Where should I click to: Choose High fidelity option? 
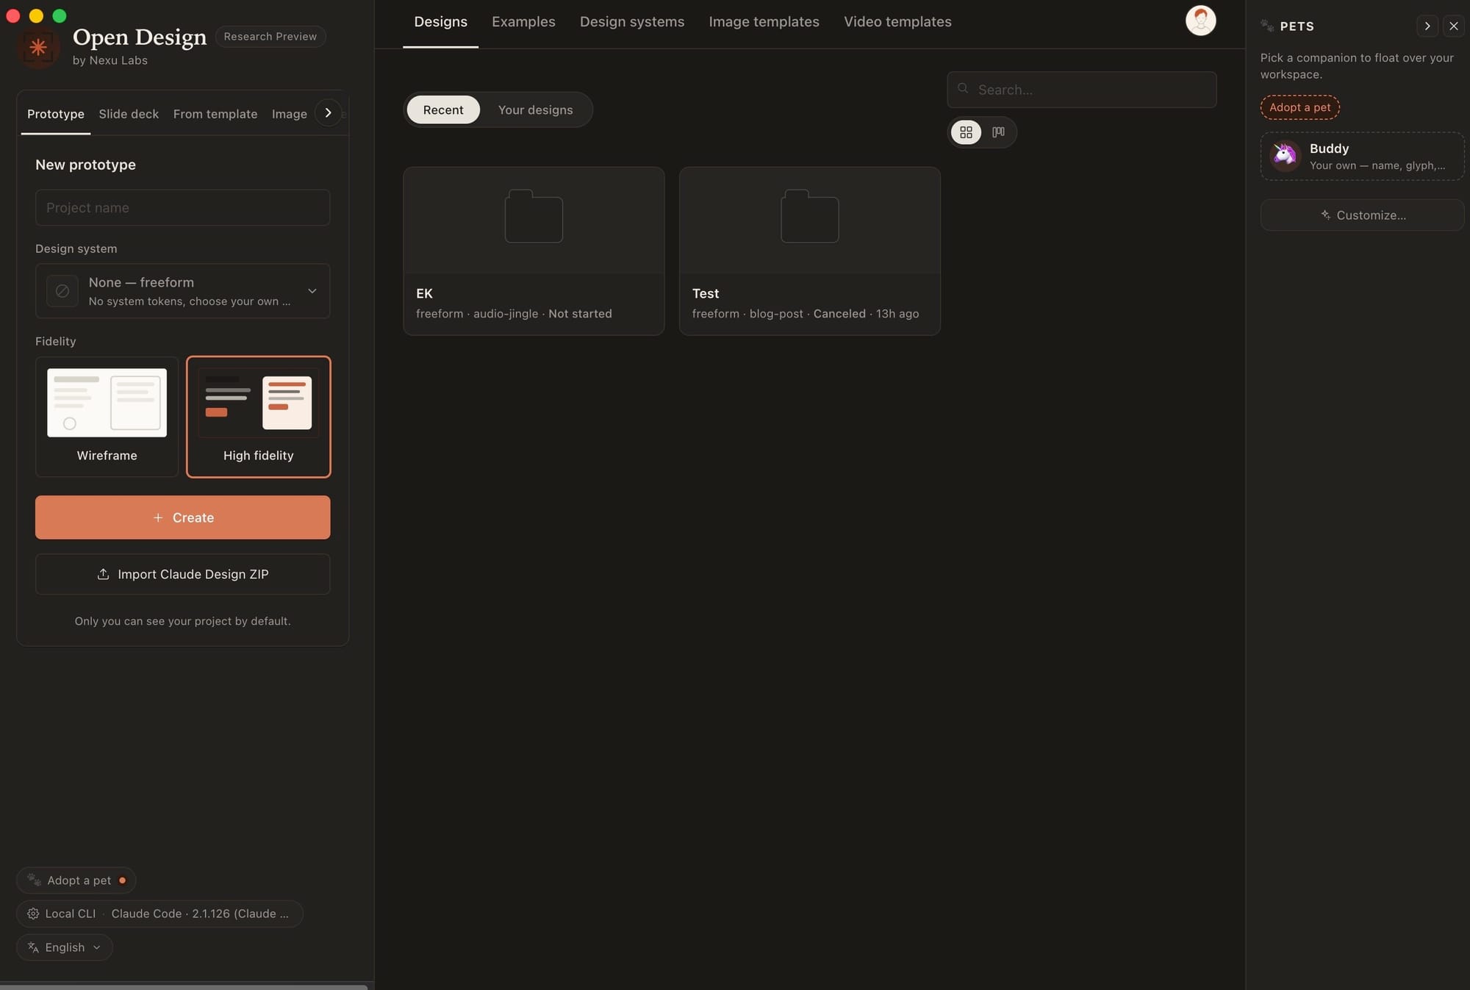coord(258,417)
